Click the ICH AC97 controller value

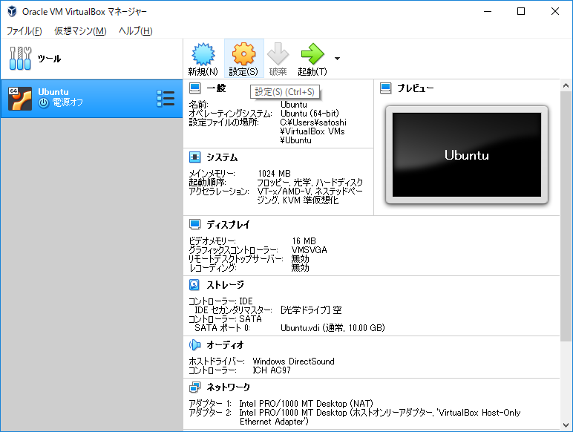[272, 370]
